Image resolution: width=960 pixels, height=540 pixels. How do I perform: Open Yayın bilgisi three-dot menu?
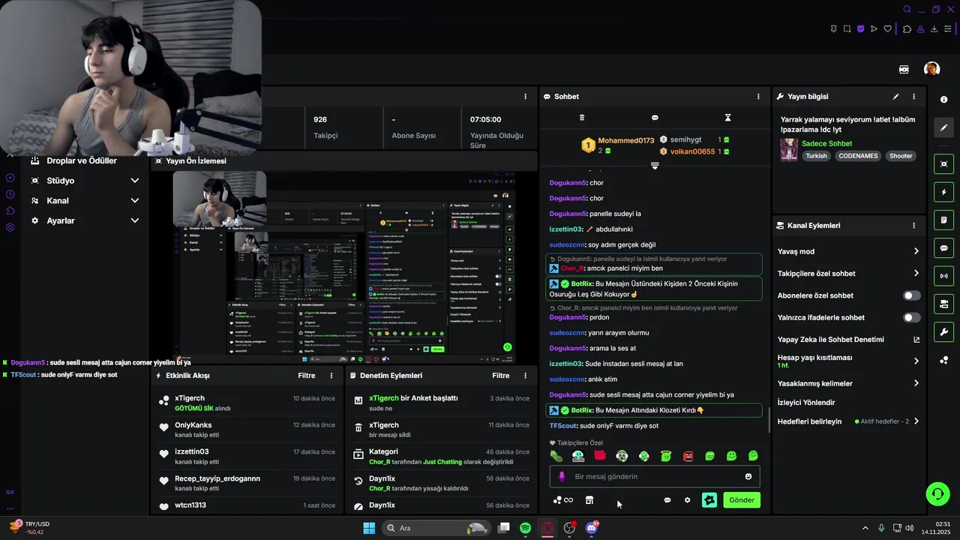click(x=913, y=96)
